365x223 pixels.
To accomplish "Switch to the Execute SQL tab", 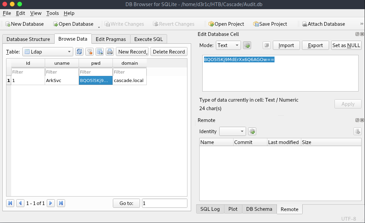I will click(148, 39).
